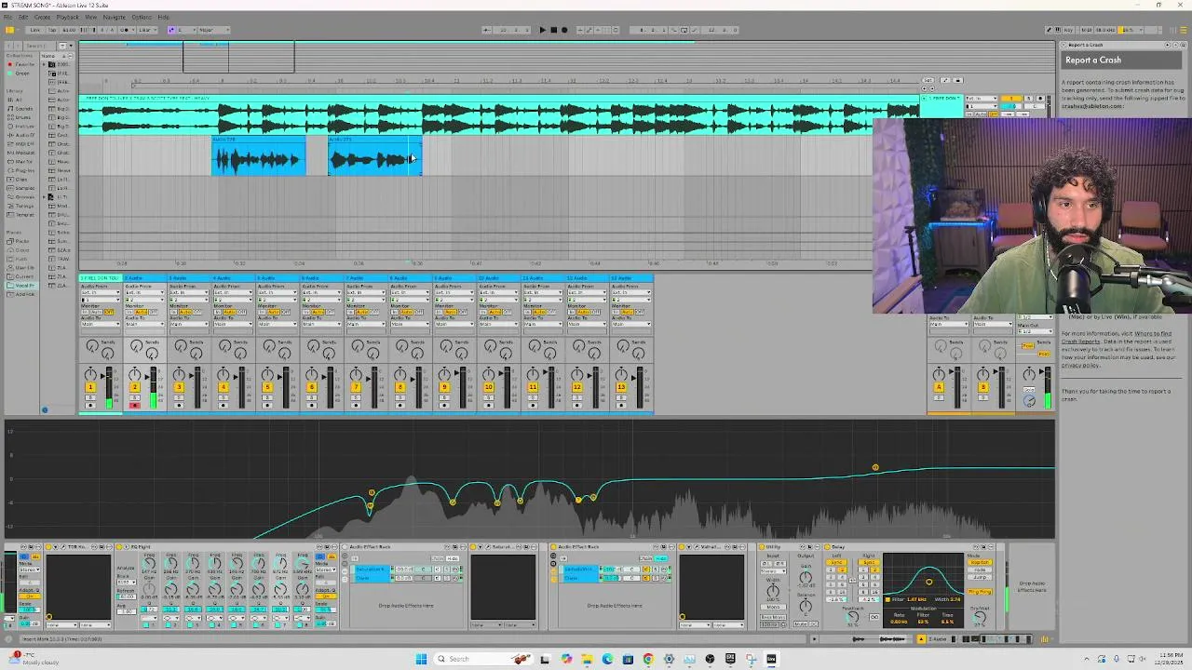
Task: Click track 4 pan knob
Action: pos(223,373)
